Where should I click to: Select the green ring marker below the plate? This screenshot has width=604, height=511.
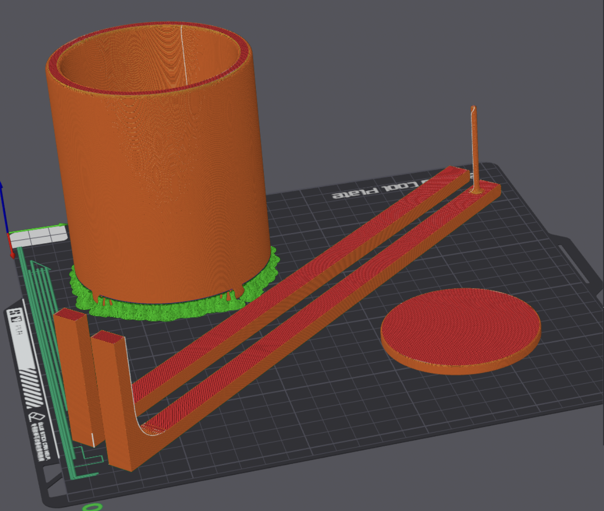point(93,507)
